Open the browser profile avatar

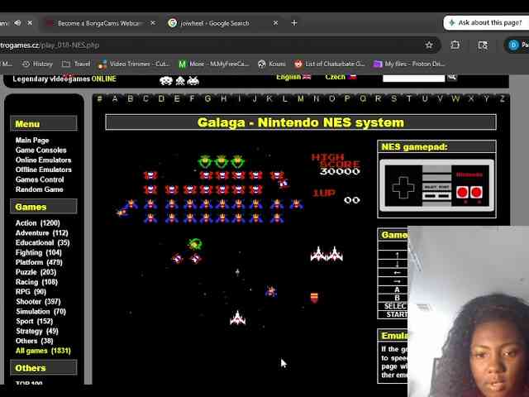(513, 45)
